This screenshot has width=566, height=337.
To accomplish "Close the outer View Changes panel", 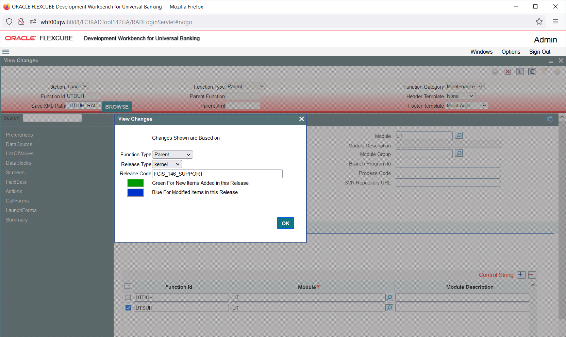I will (x=561, y=60).
